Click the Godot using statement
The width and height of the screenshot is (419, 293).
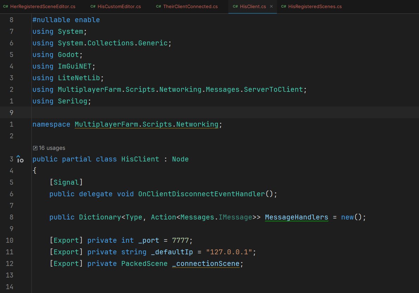(57, 55)
